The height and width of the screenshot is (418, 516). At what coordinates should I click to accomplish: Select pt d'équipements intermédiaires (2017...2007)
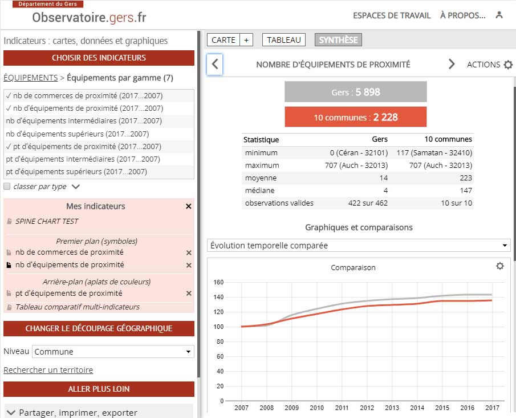99,159
